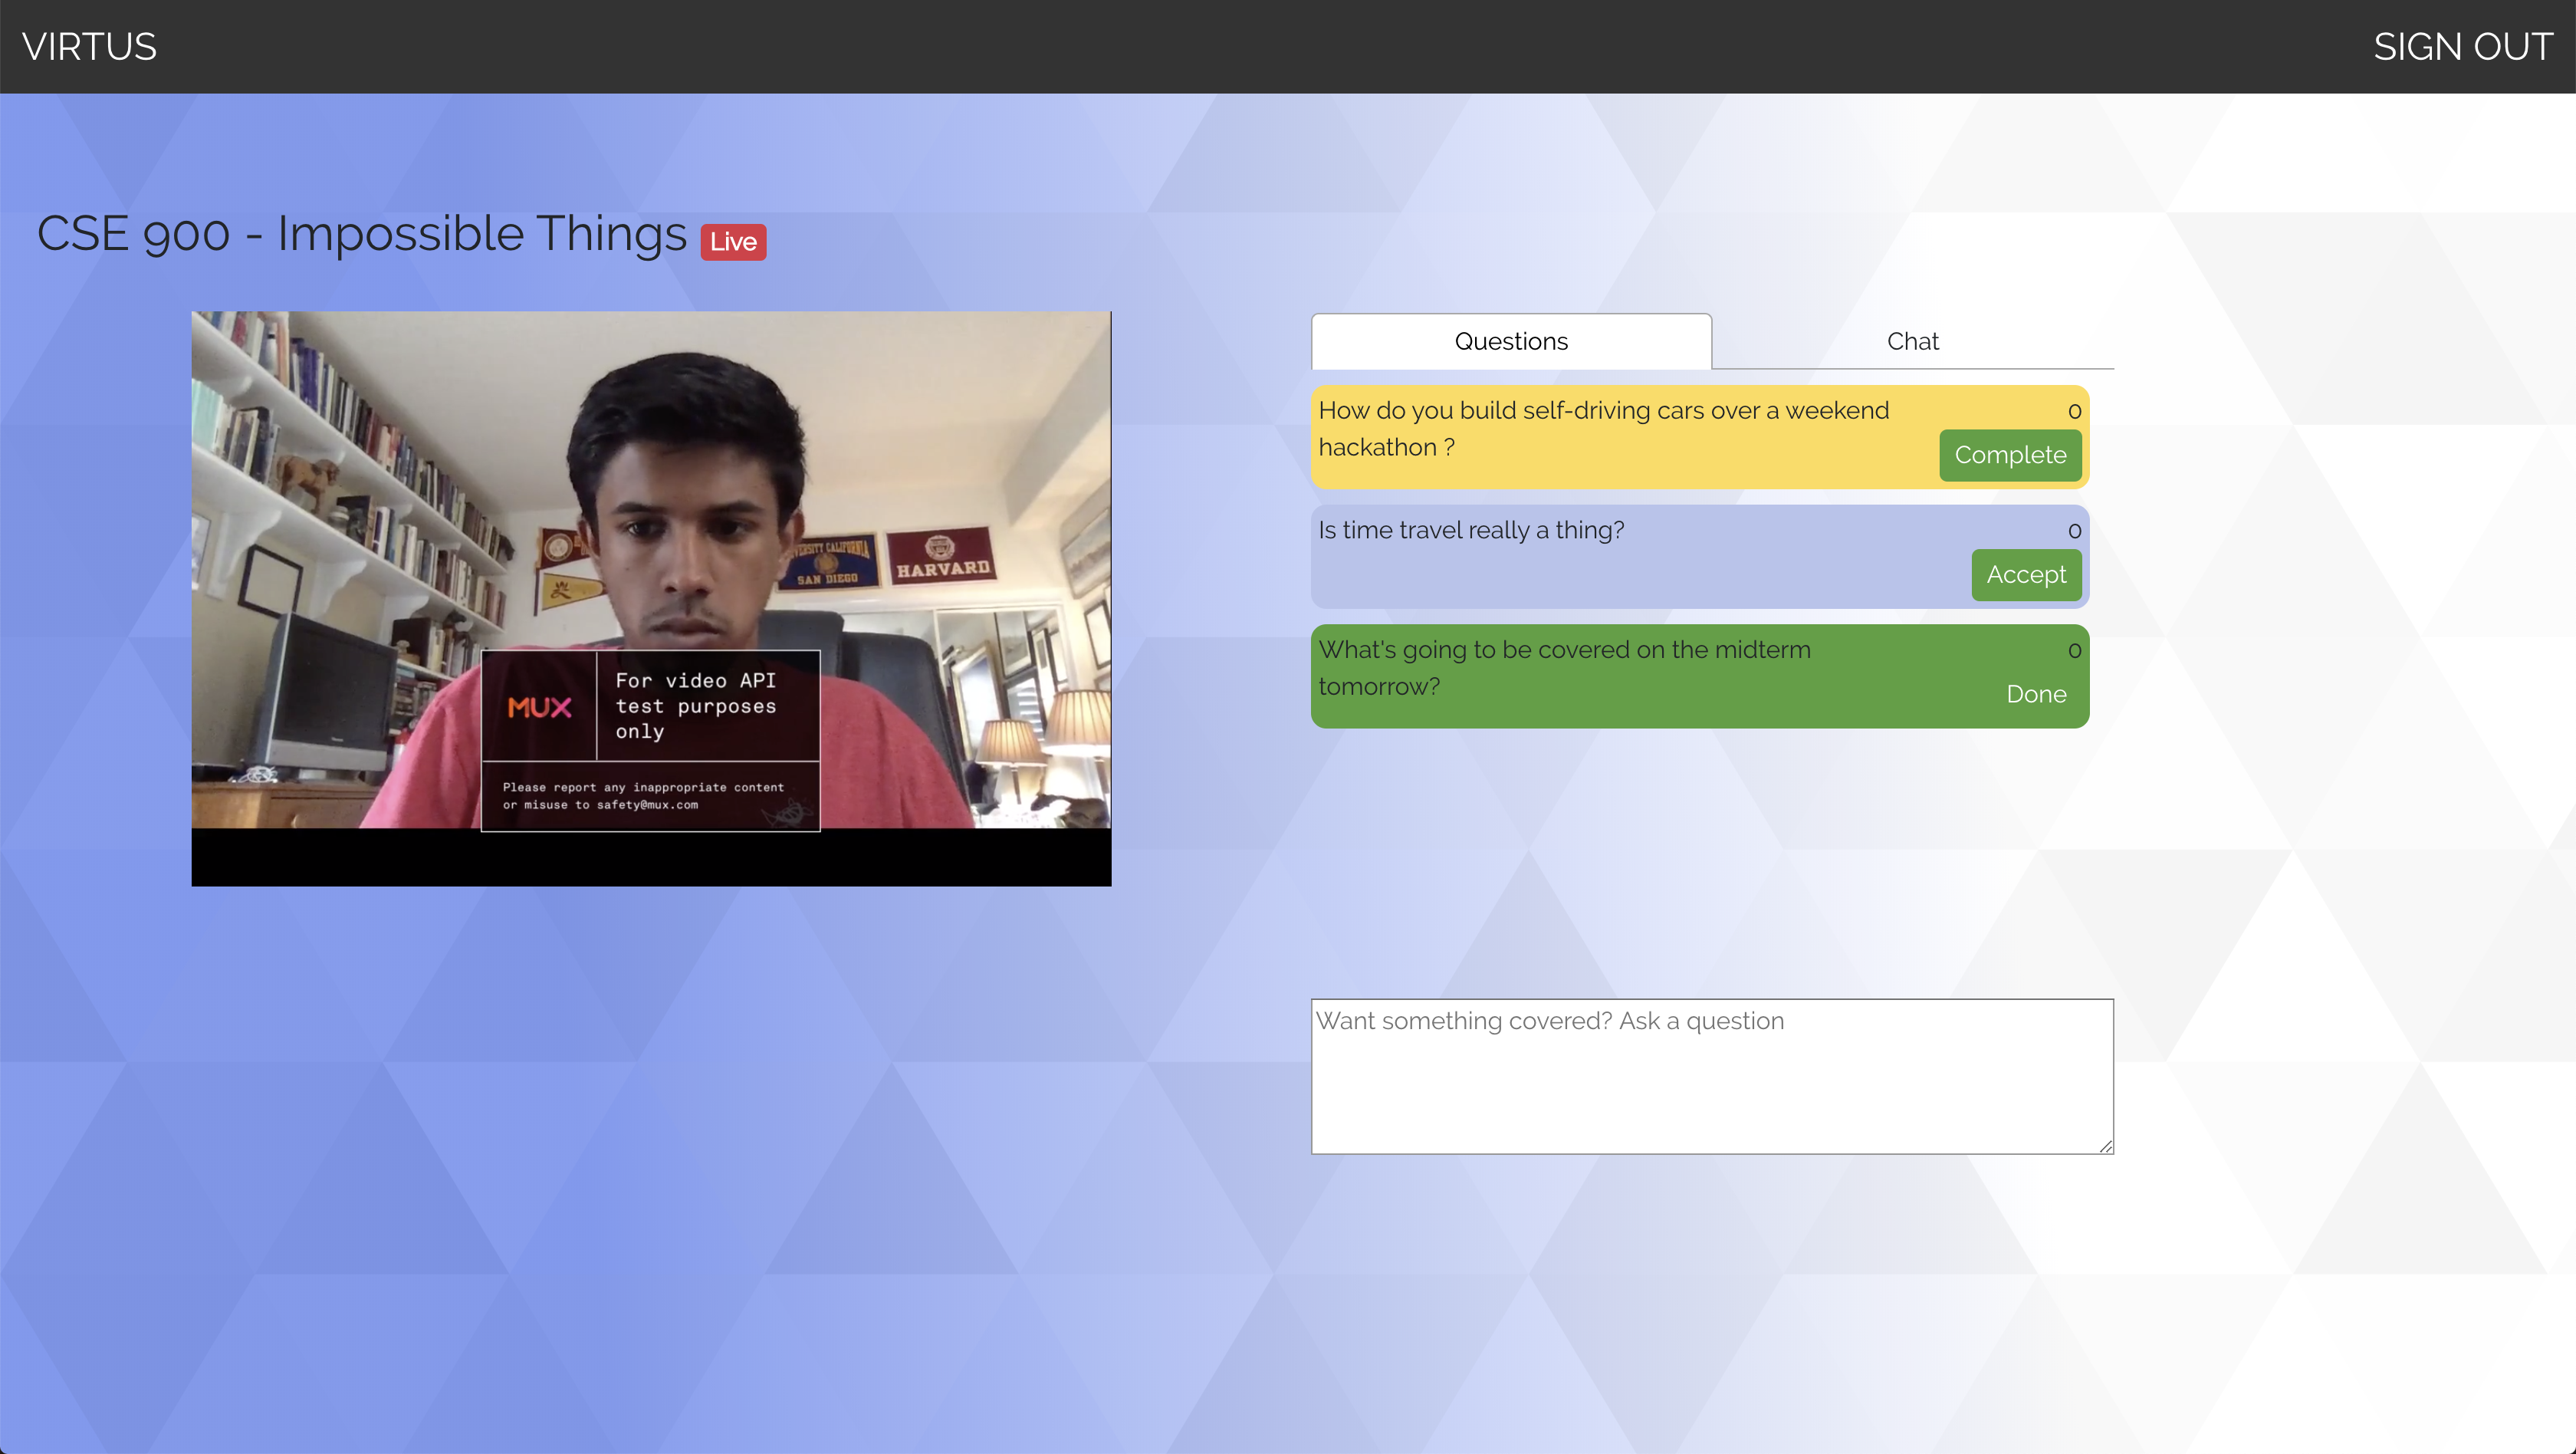The width and height of the screenshot is (2576, 1454).
Task: Click the MUX logo in the video
Action: point(539,707)
